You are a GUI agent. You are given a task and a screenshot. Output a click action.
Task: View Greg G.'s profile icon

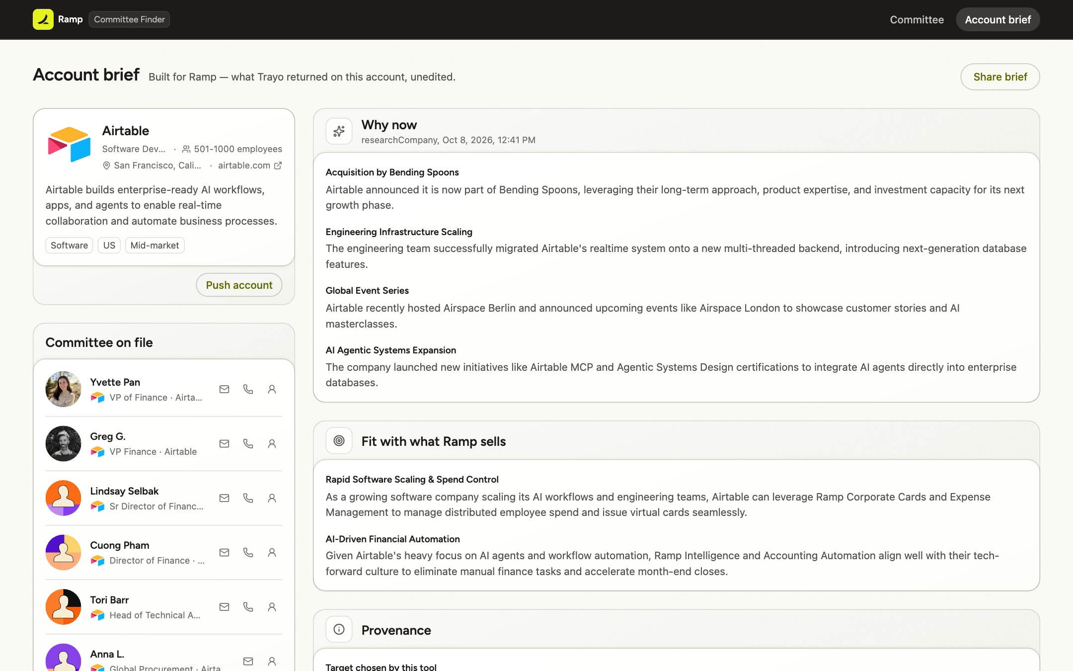272,443
